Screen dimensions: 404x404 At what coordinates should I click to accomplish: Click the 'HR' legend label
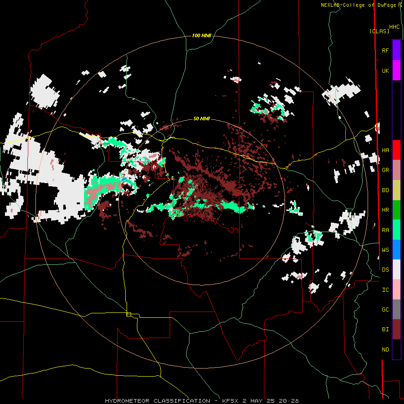pyautogui.click(x=385, y=210)
